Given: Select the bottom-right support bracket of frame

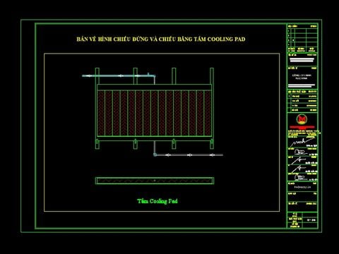Looking at the screenshot, I should (212, 144).
